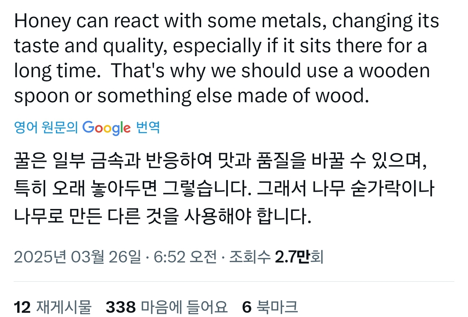Image resolution: width=468 pixels, height=317 pixels.
Task: Click the 338 likes count number
Action: tap(121, 307)
